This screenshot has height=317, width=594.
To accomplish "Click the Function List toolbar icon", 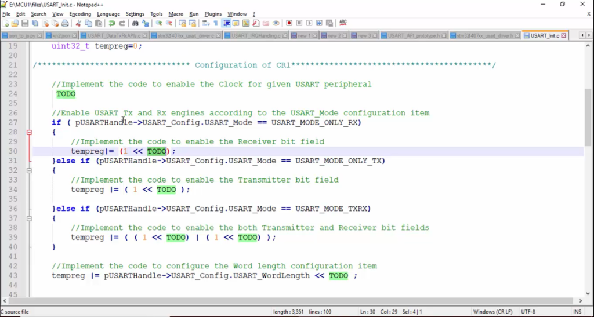I will tap(256, 23).
